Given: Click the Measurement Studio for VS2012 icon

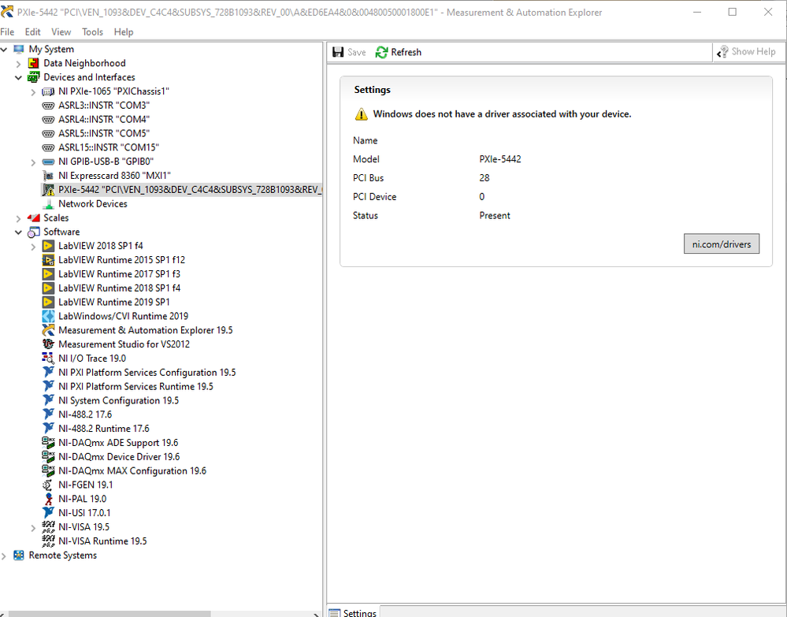Looking at the screenshot, I should (48, 344).
